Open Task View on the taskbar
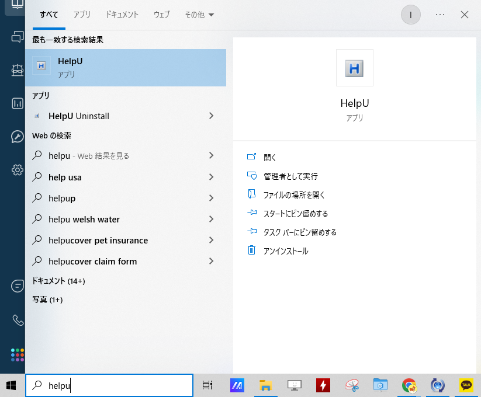Viewport: 481px width, 397px height. pyautogui.click(x=207, y=385)
